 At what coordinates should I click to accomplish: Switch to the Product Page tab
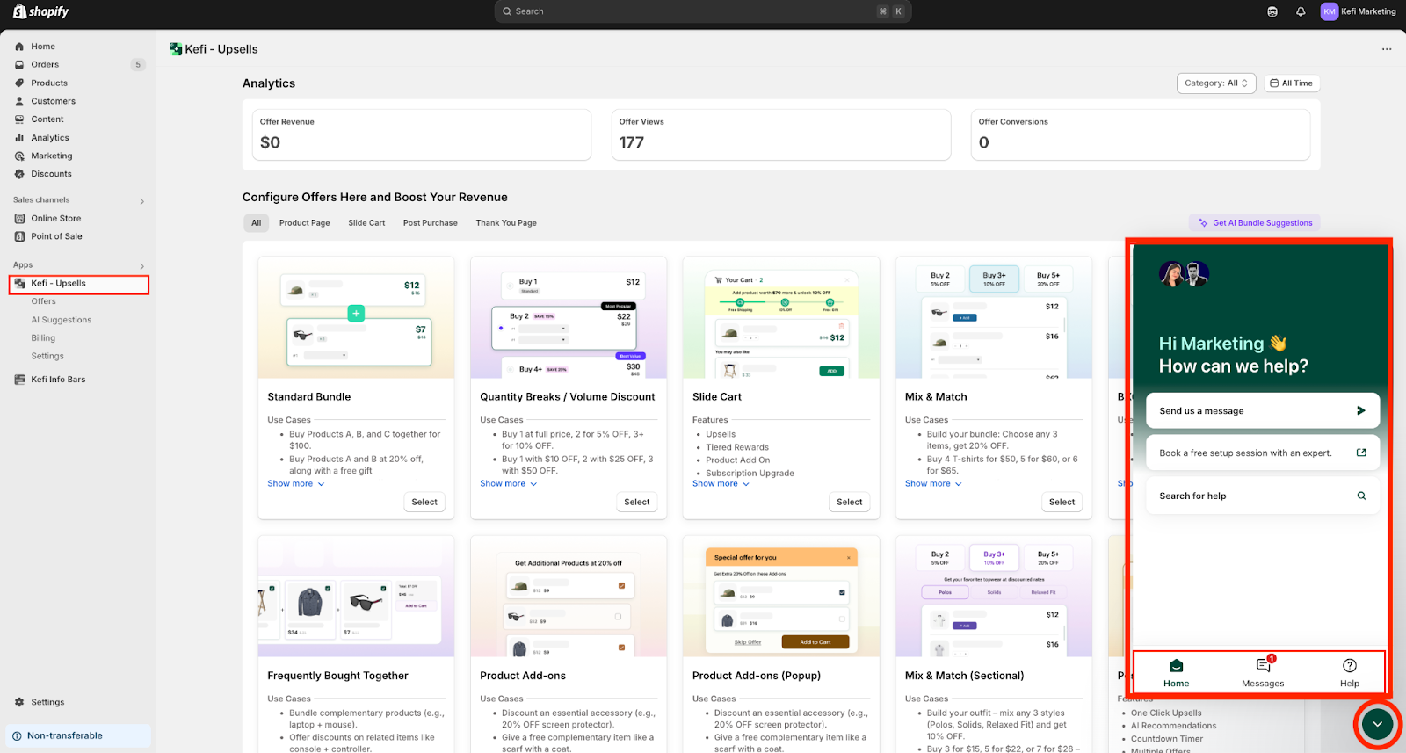[x=304, y=223]
